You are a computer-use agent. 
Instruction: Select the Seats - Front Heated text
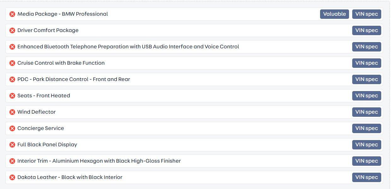pos(44,96)
